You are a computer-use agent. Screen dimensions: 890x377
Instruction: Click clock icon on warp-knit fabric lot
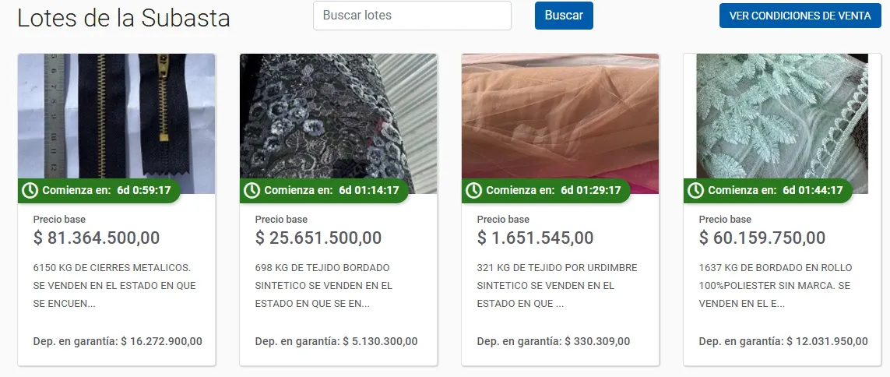pos(473,191)
